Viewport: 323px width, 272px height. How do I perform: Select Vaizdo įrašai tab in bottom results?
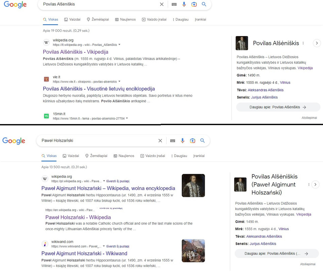(153, 156)
